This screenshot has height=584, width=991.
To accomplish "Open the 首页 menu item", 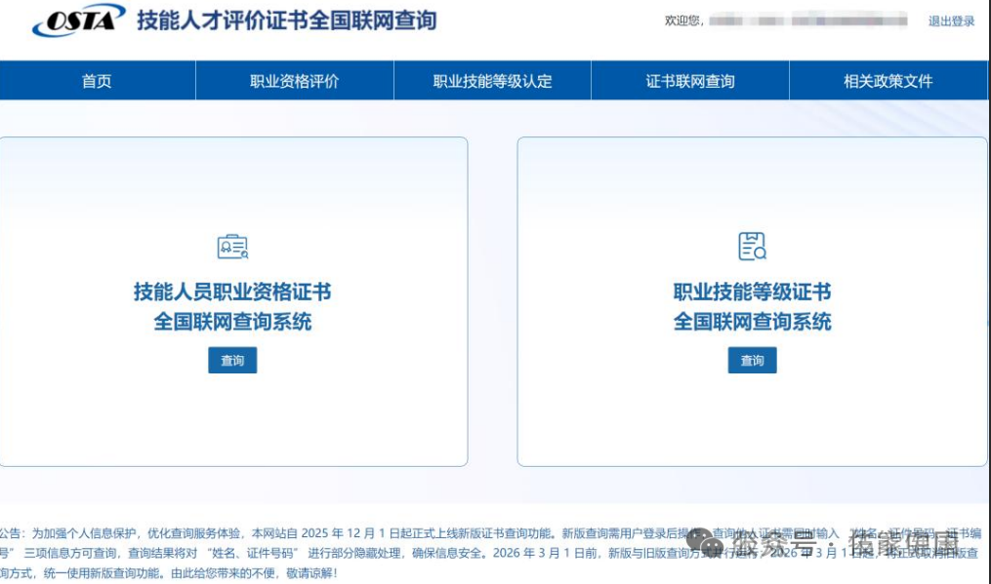I will (96, 82).
